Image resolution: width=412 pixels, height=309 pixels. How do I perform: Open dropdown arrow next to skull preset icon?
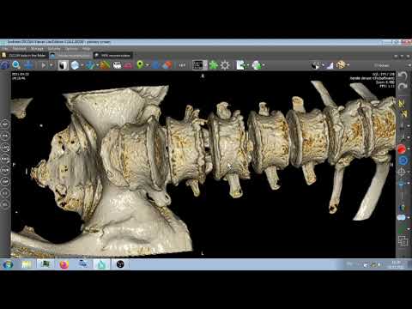pyautogui.click(x=348, y=65)
